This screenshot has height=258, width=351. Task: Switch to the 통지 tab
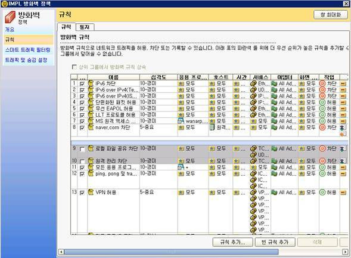[85, 27]
